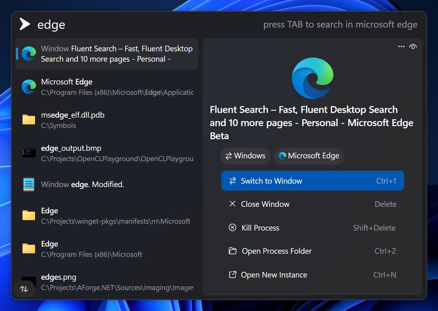This screenshot has width=438, height=311.
Task: Click the Switch to Window swap arrows icon
Action: click(x=233, y=181)
